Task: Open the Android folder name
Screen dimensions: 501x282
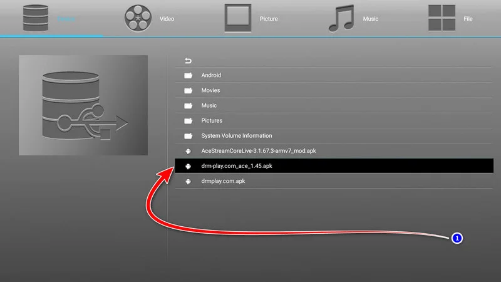Action: pyautogui.click(x=211, y=75)
